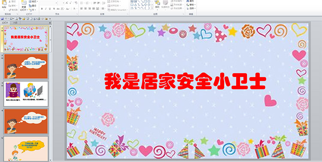Select the right arrow shape in shapes gallery
This screenshot has width=322, height=162.
point(146,5)
